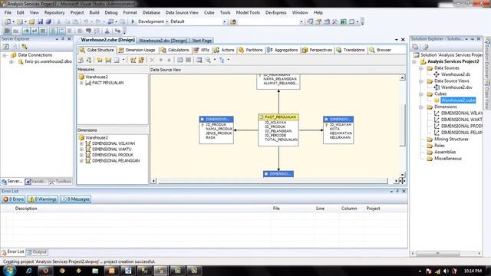Screen dimensions: 491x276
Task: Toggle auto-hide pin on Error List panel
Action: coord(397,191)
